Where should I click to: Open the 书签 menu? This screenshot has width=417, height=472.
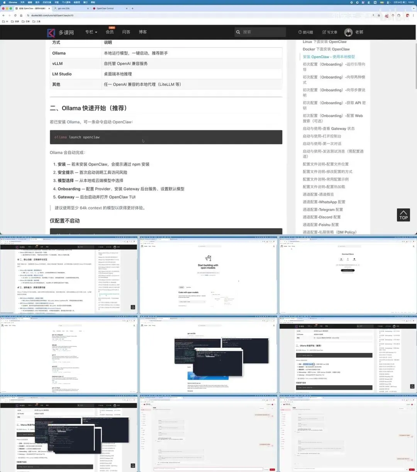tap(57, 2)
